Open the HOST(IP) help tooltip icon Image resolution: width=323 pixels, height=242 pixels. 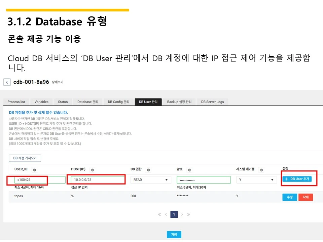click(93, 170)
